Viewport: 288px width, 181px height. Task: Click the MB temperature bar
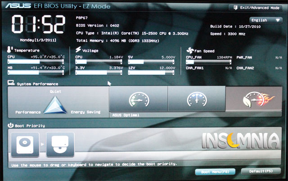pos(36,73)
